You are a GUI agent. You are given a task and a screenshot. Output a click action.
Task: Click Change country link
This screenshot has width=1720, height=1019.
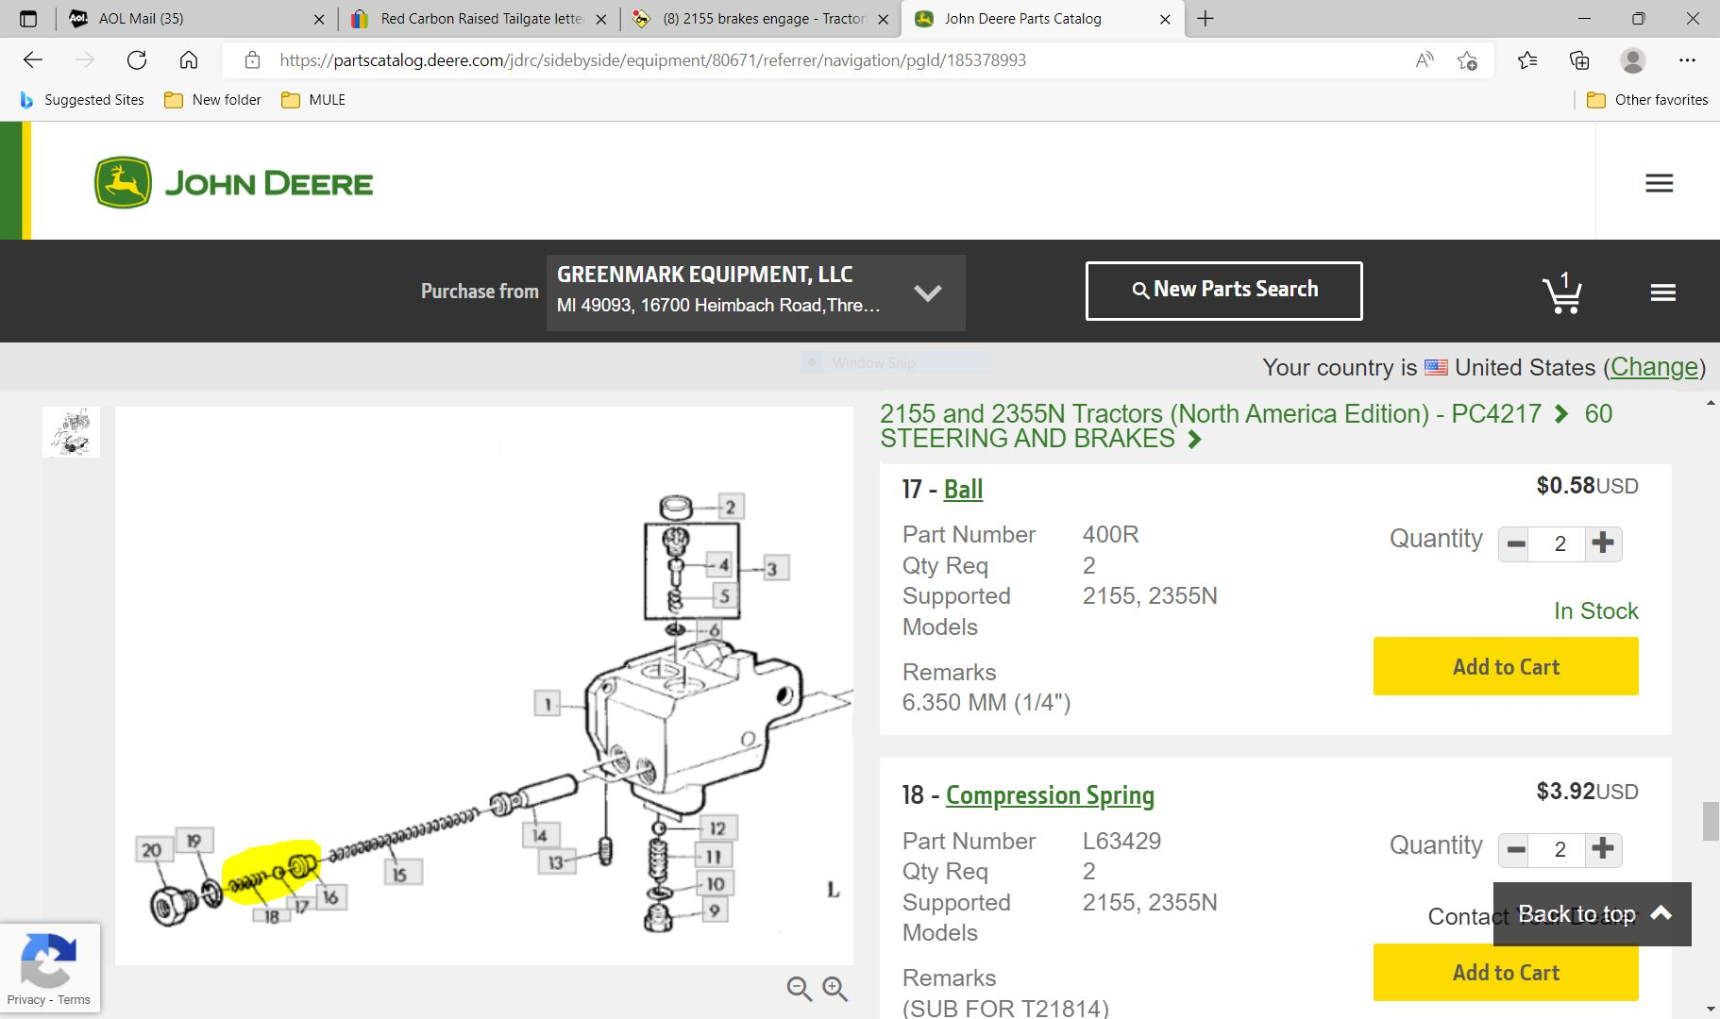point(1654,367)
